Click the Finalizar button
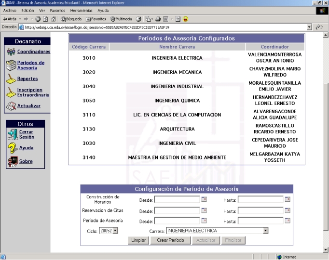 coord(233,240)
